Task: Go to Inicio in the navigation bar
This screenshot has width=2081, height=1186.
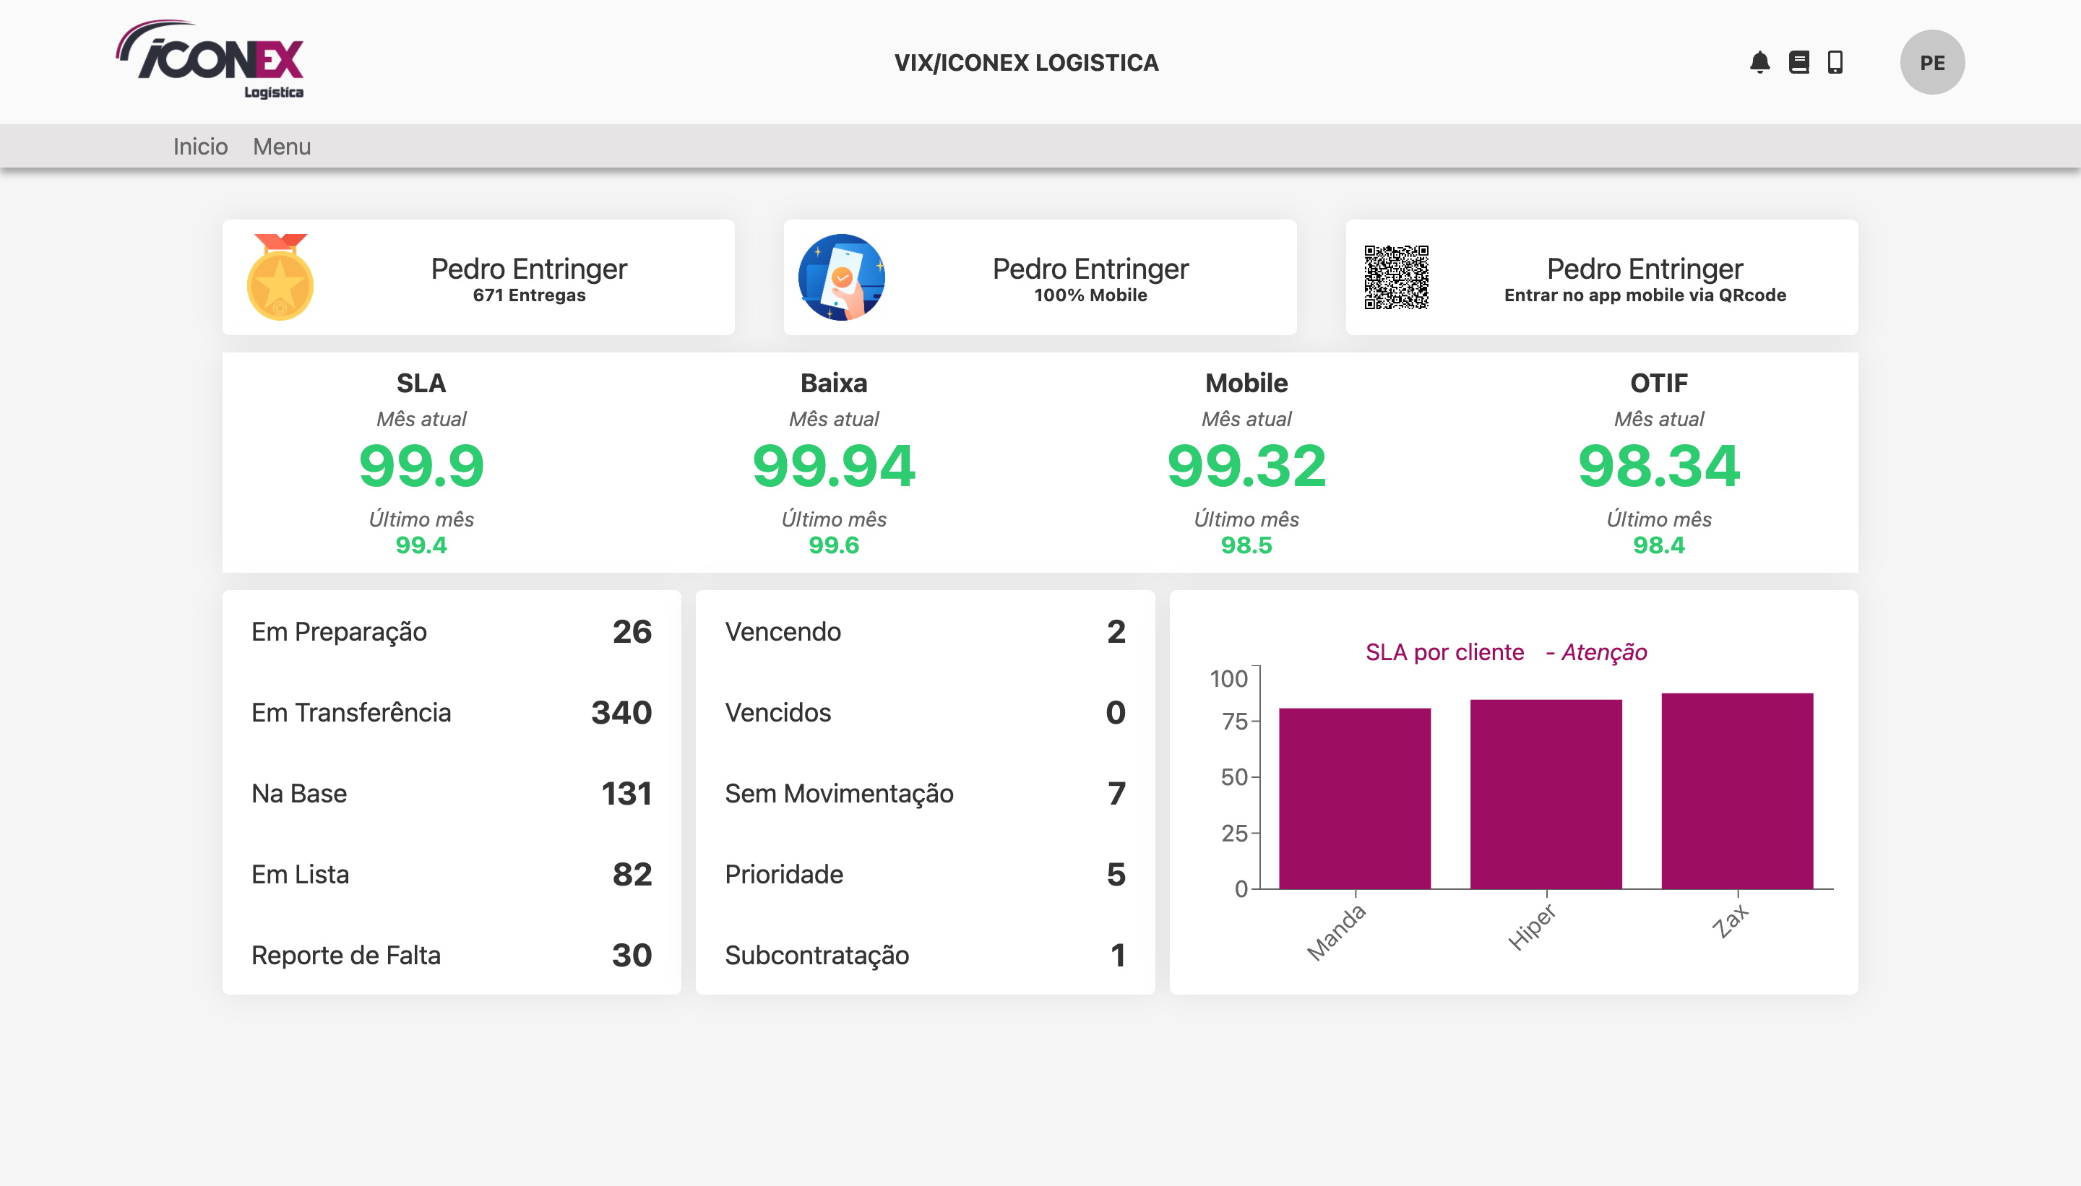Action: click(x=199, y=147)
